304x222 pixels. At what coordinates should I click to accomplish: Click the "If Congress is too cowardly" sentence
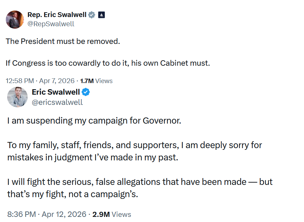point(107,63)
